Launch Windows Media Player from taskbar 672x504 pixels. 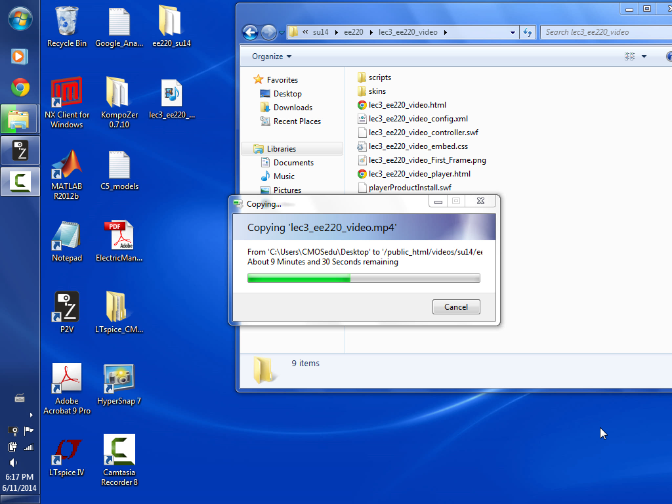click(x=20, y=56)
